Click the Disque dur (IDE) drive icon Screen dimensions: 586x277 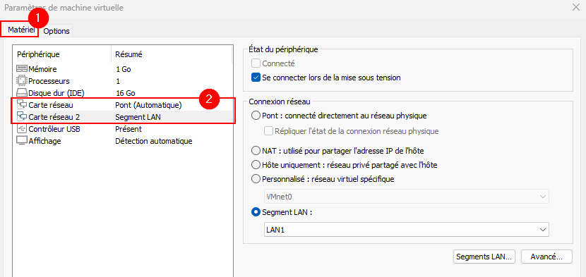pos(22,93)
